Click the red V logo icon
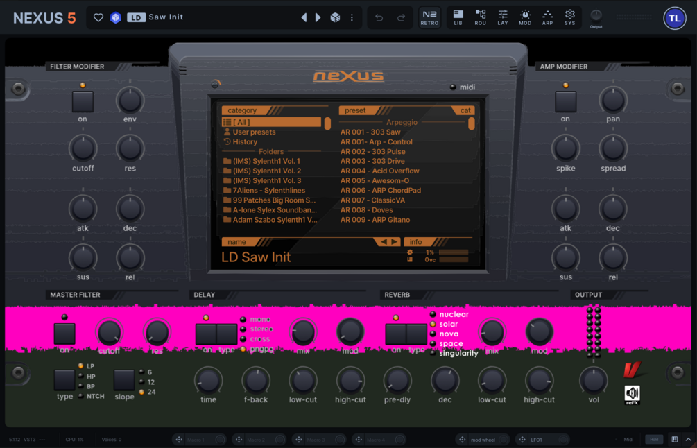 click(633, 370)
